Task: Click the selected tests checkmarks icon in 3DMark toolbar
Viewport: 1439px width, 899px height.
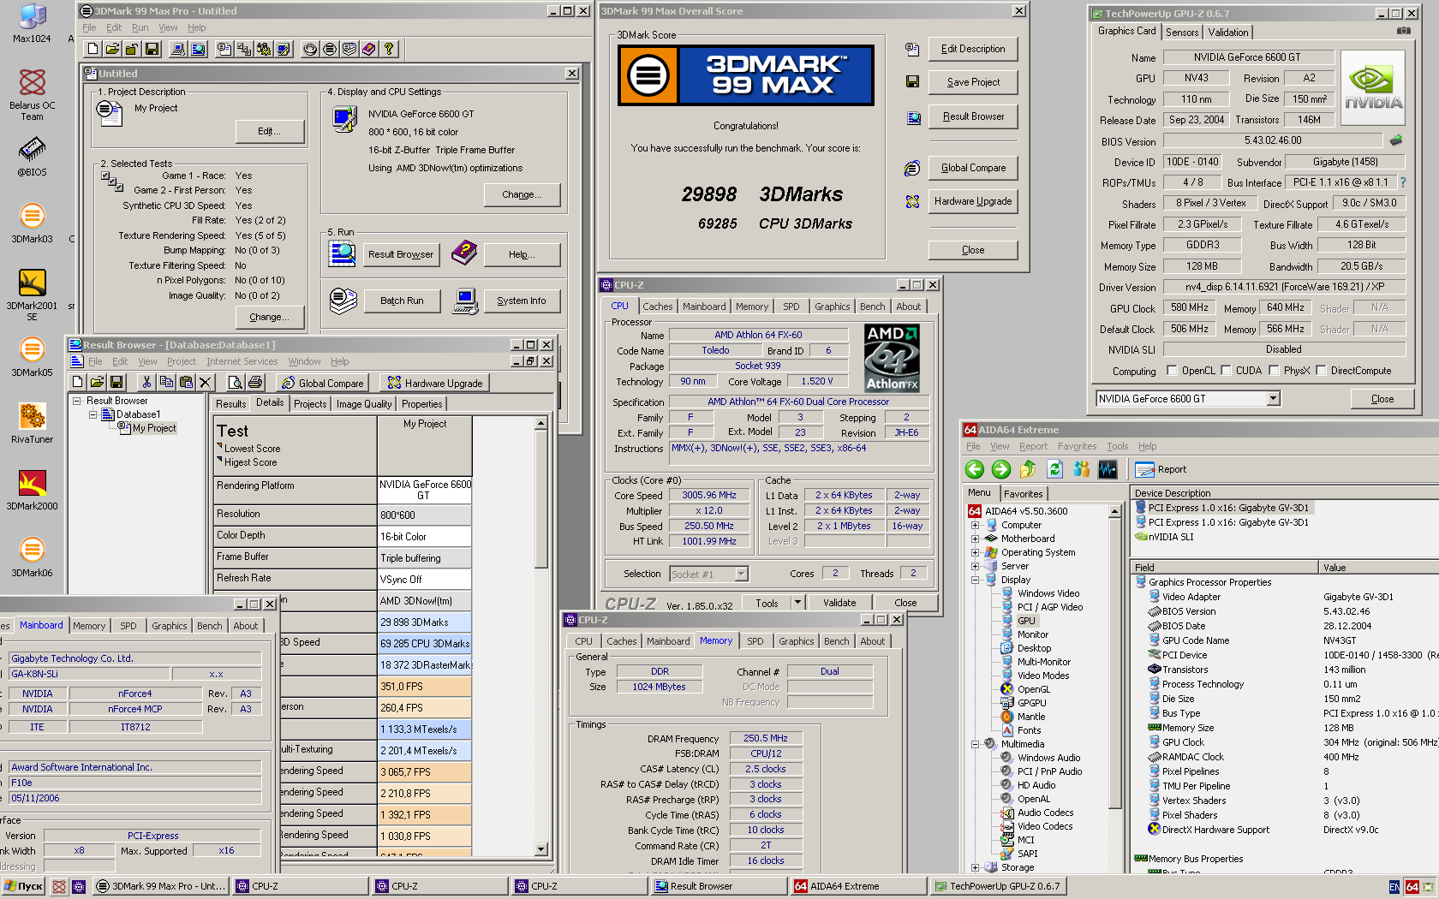Action: (x=244, y=49)
